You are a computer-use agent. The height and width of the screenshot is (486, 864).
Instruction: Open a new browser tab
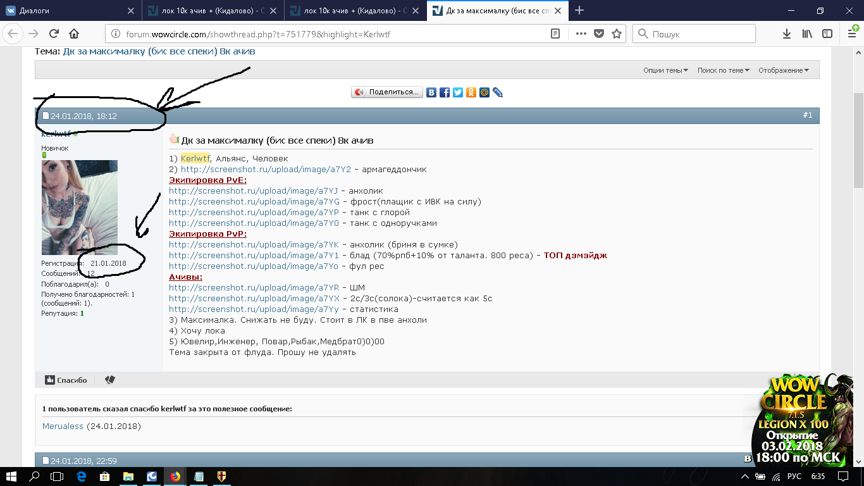pos(579,10)
